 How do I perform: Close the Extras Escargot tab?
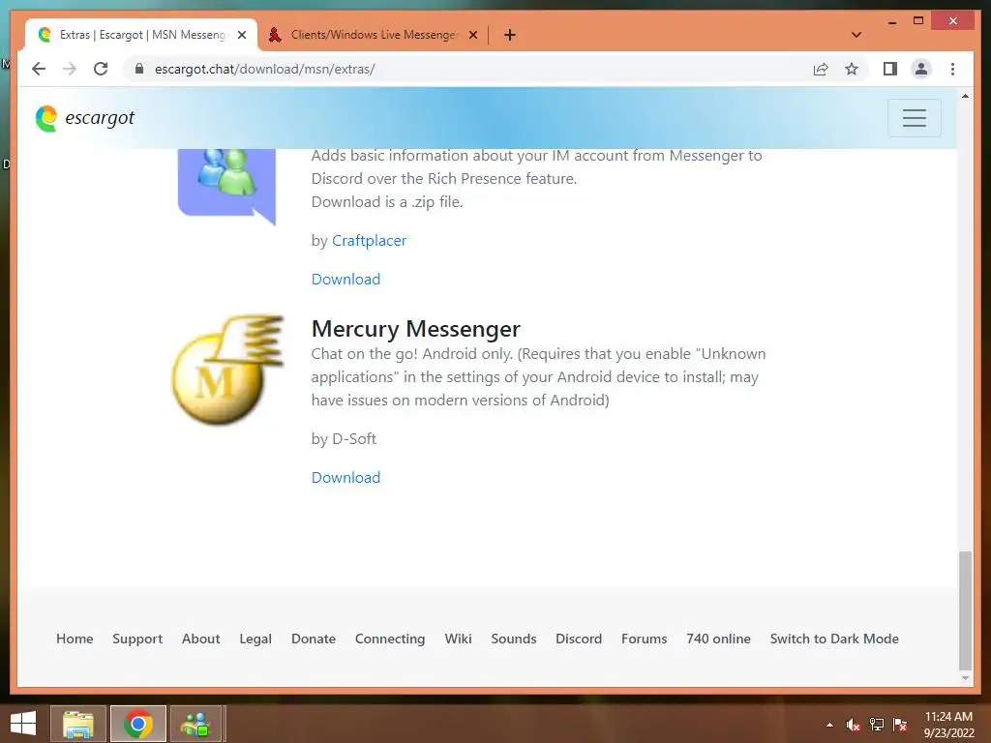241,35
